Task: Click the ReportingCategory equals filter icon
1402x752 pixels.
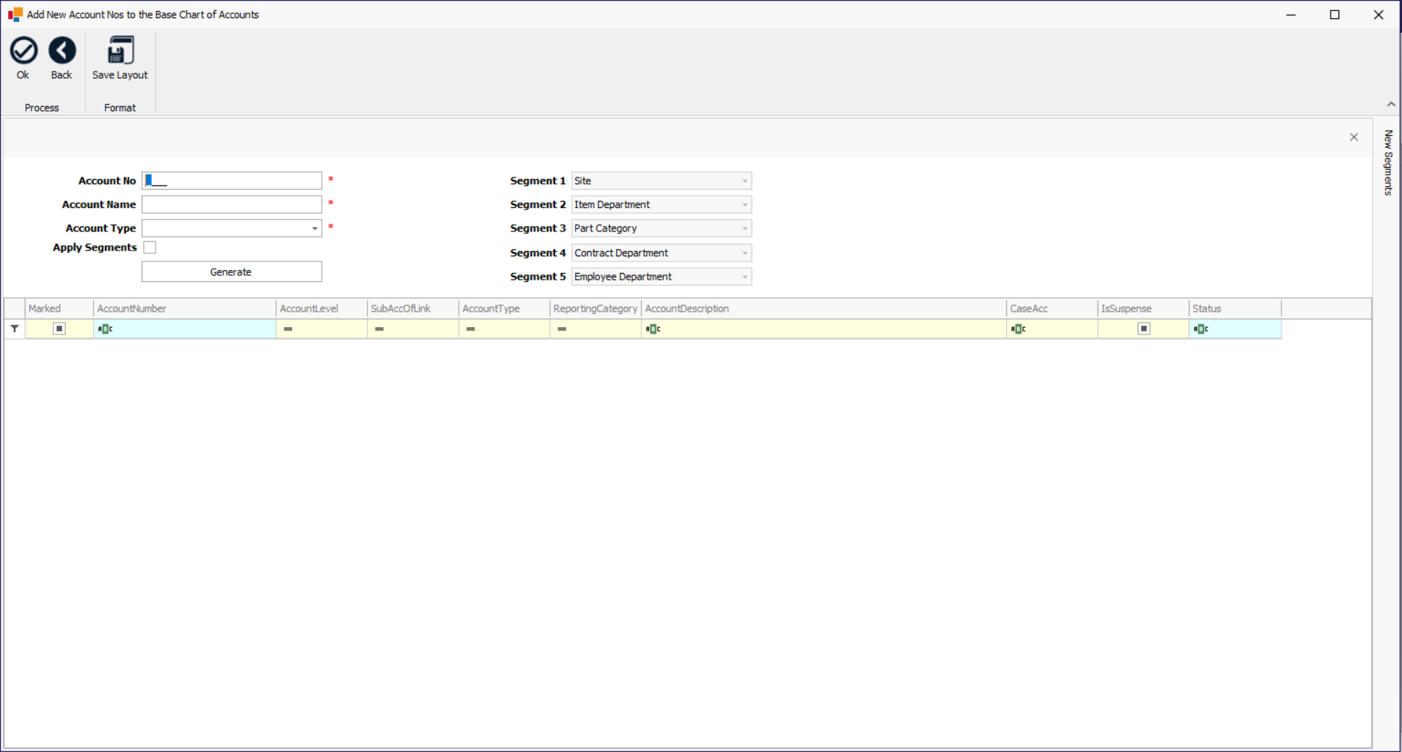Action: tap(562, 329)
